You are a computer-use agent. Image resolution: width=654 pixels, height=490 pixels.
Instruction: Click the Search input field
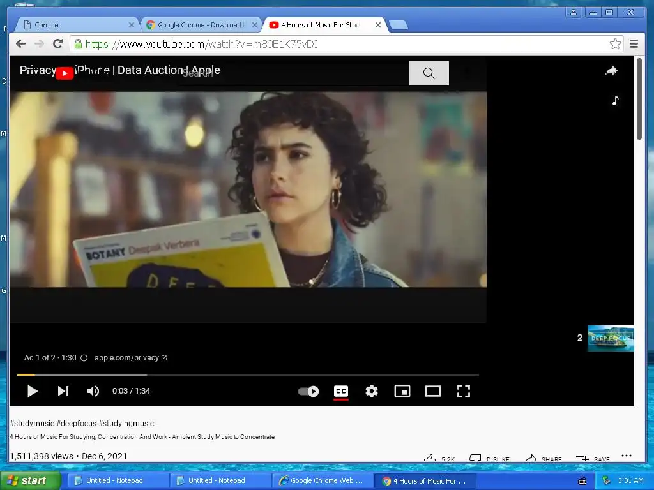(294, 73)
